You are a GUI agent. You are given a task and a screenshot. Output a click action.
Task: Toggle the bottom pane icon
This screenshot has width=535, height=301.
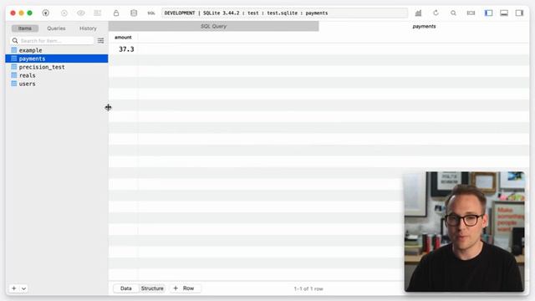point(504,13)
